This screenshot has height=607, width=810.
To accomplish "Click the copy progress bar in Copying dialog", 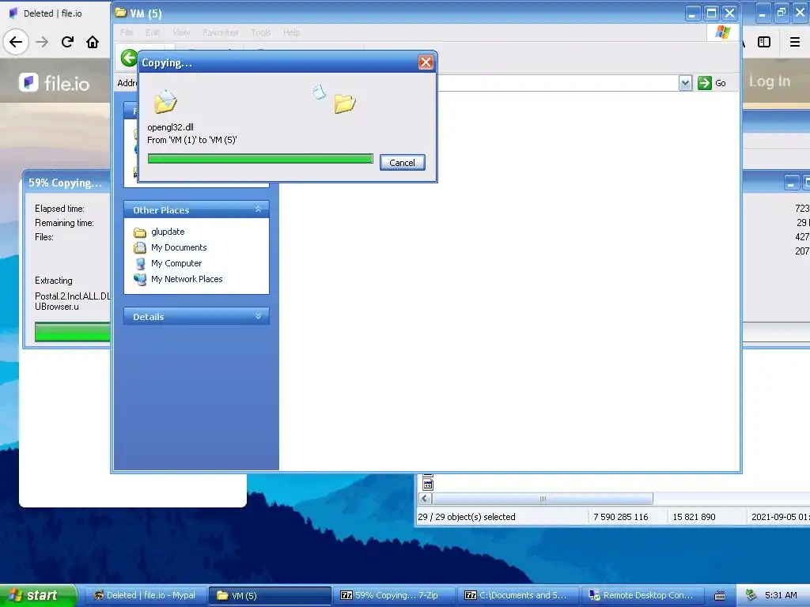I will click(259, 158).
